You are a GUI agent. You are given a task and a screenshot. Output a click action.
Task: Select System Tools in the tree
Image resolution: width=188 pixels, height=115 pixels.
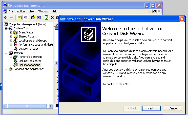coord(22,28)
